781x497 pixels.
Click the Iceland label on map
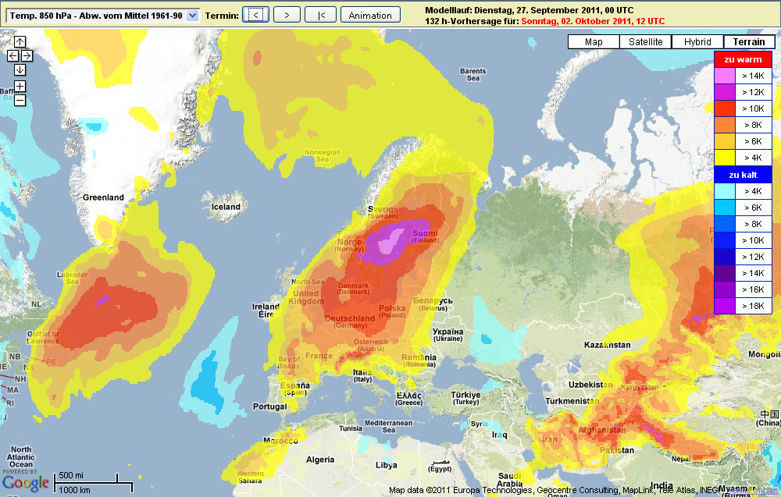pos(226,207)
